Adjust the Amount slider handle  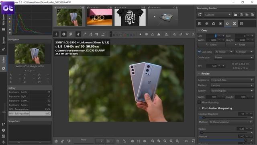pyautogui.click(x=246, y=140)
